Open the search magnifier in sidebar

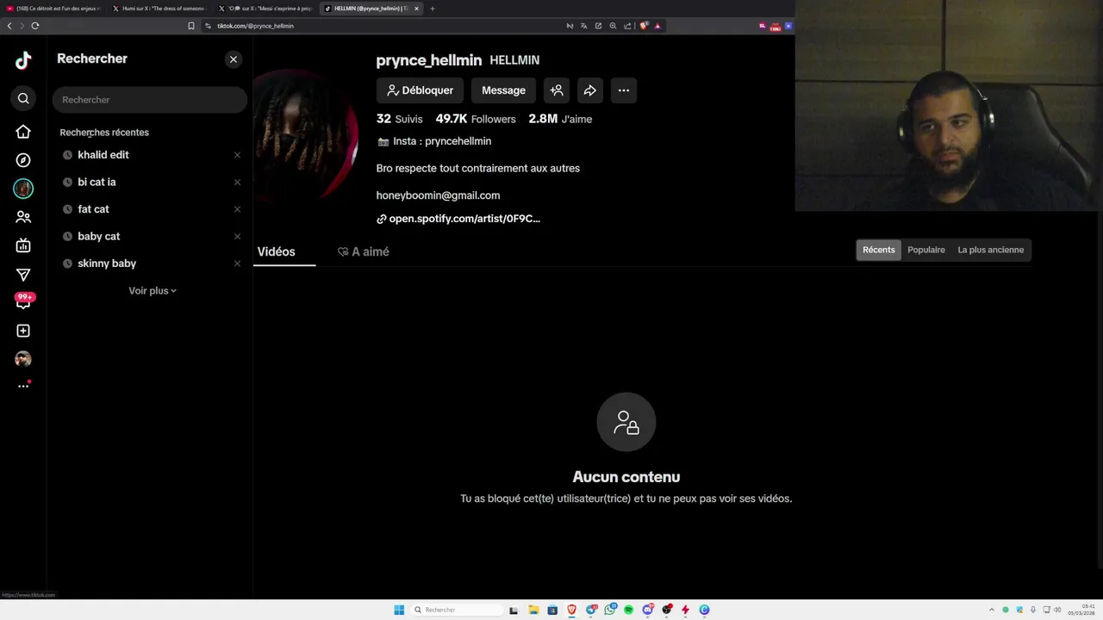[23, 99]
